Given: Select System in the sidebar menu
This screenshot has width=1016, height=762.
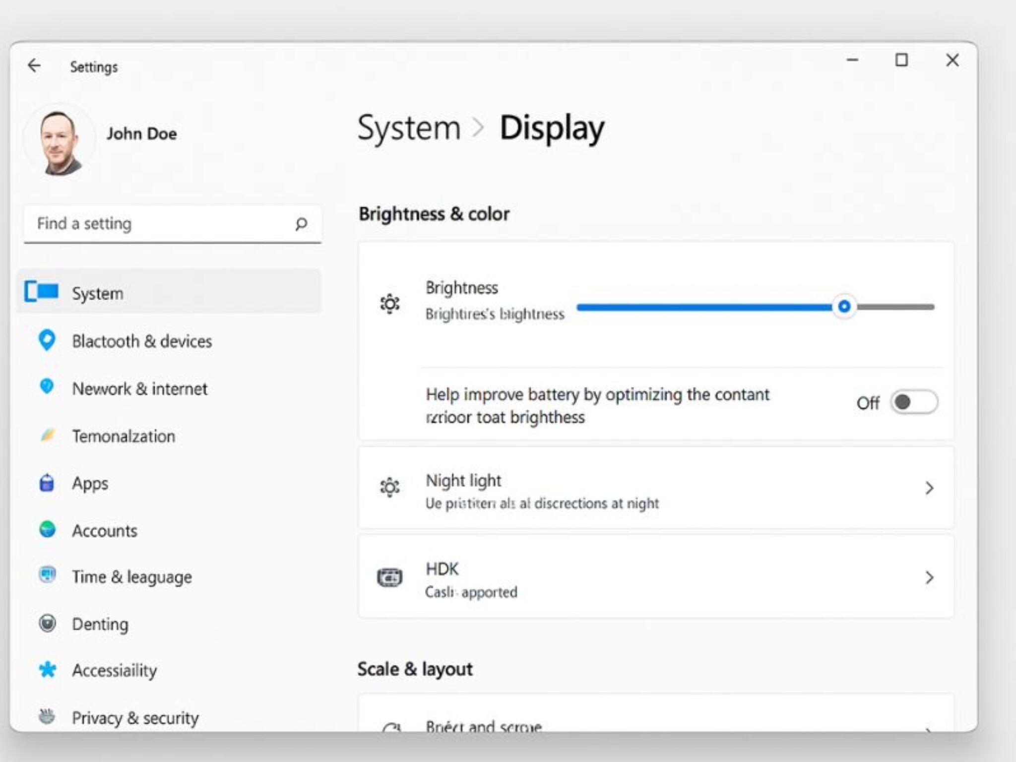Looking at the screenshot, I should coord(97,293).
